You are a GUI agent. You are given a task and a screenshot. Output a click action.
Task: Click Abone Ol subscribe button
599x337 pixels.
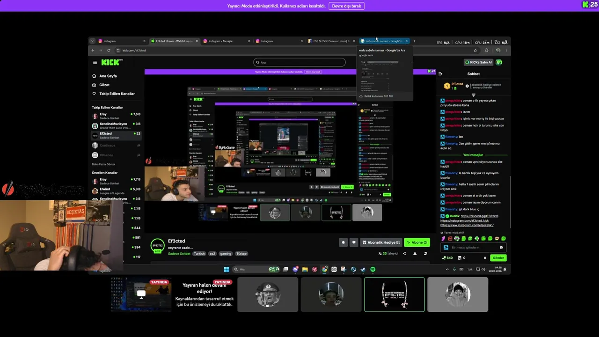tap(417, 242)
